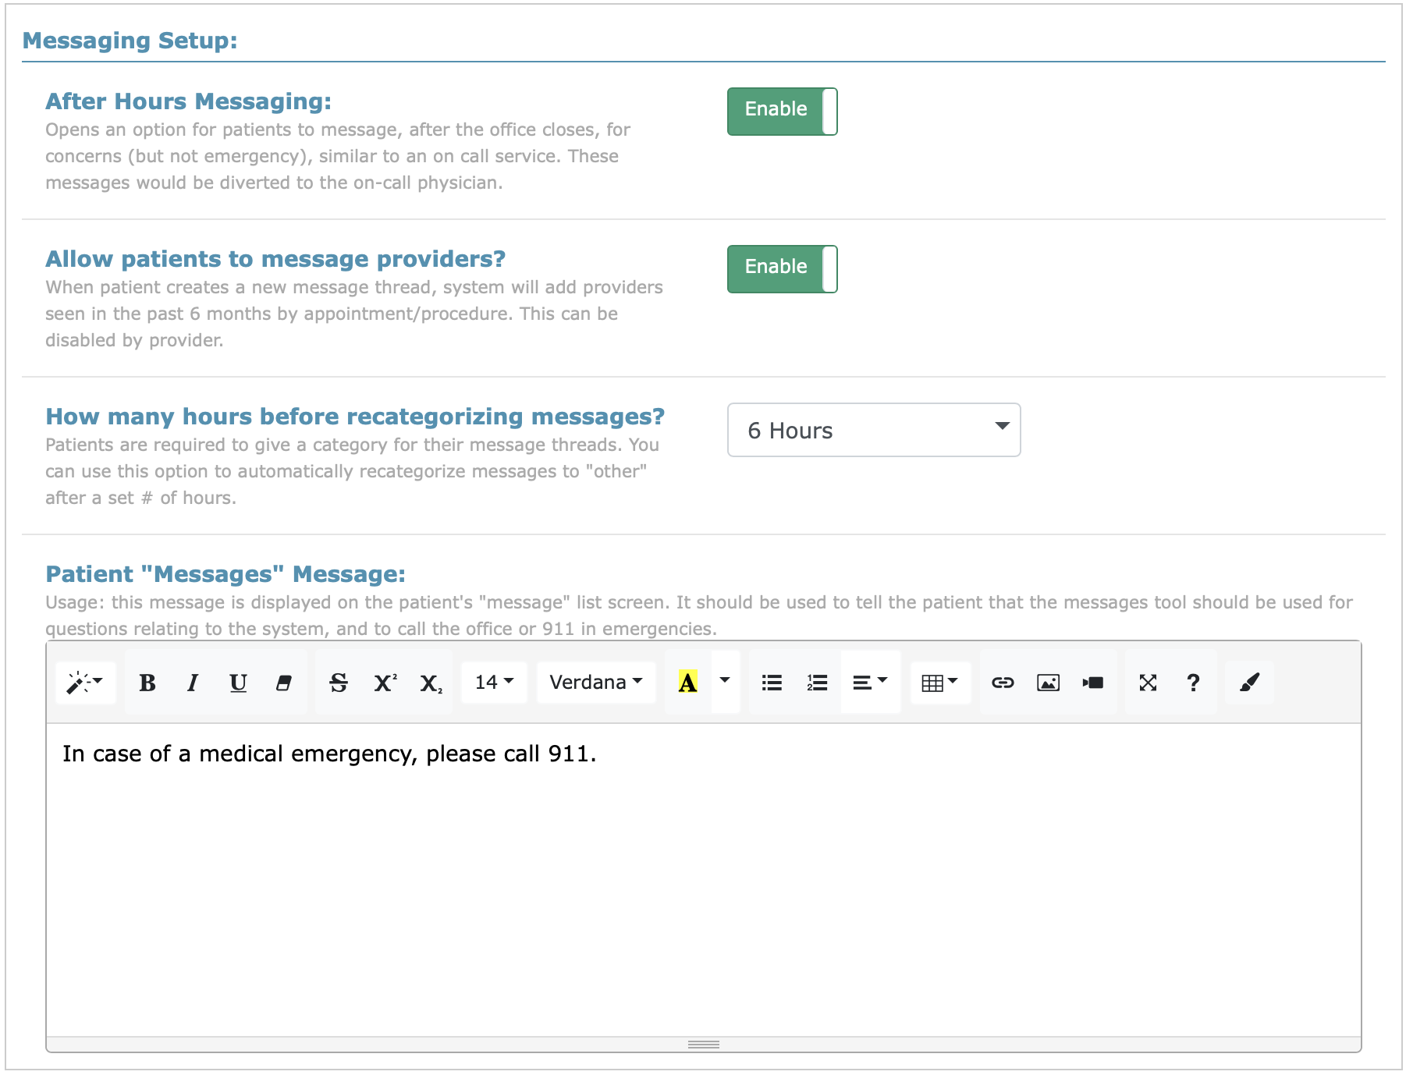Screen dimensions: 1406x1075
Task: Insert an image into the patient message
Action: (1049, 682)
